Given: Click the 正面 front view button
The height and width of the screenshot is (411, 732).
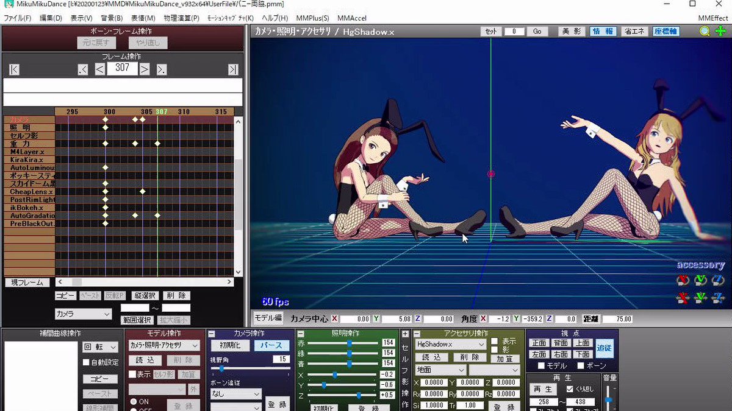Looking at the screenshot, I should [x=538, y=343].
